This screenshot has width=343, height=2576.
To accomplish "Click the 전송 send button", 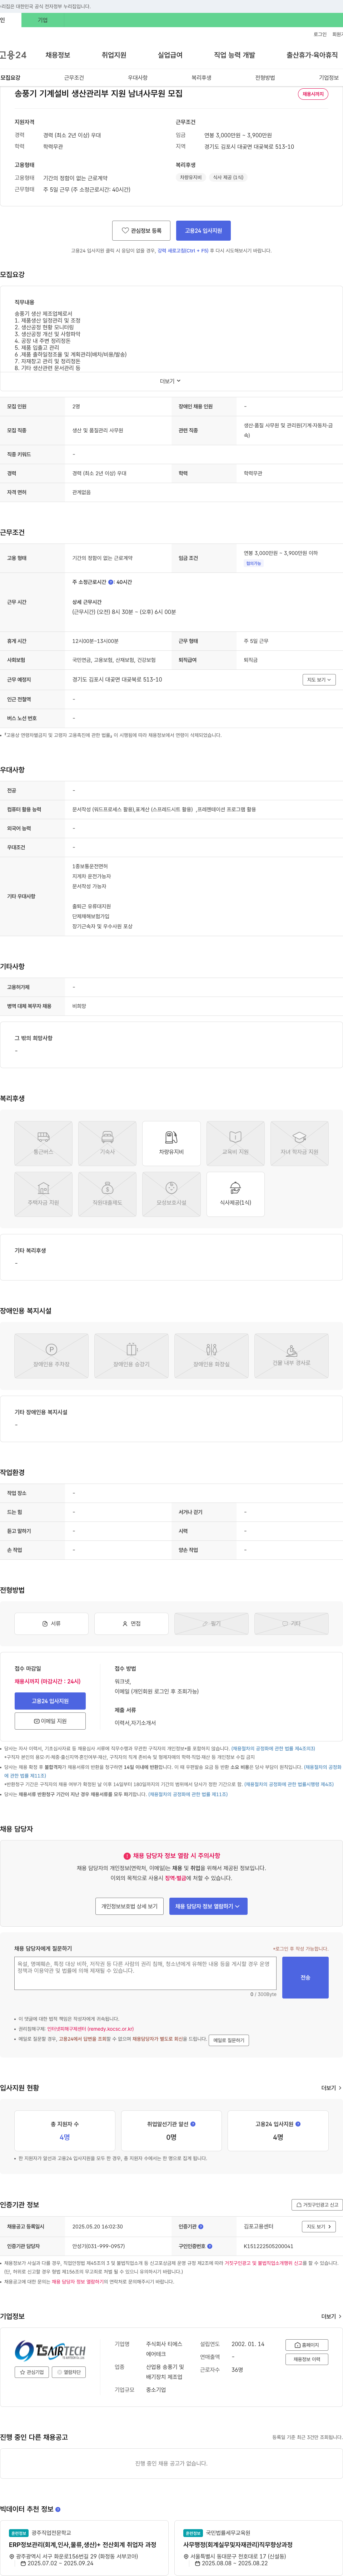I will pyautogui.click(x=305, y=1978).
